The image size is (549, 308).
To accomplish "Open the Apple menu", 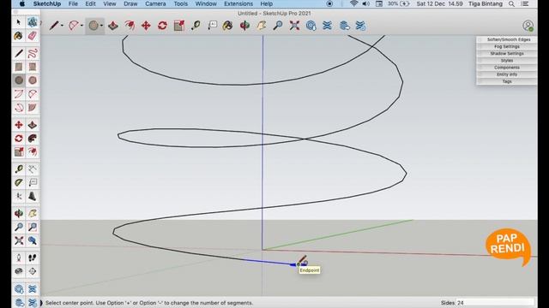I will point(22,3).
